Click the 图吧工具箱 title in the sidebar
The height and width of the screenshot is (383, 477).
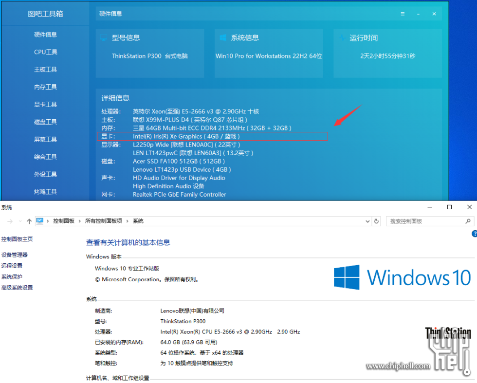point(45,14)
